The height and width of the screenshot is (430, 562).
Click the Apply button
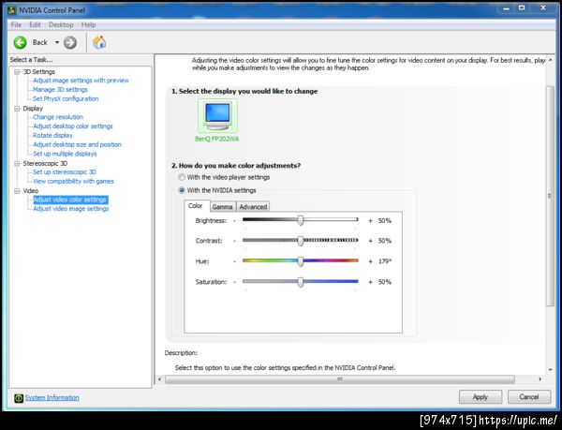click(x=481, y=396)
